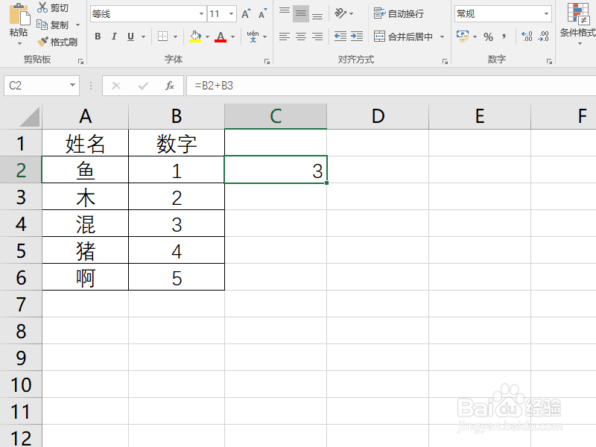Open the font size dropdown showing 11
The width and height of the screenshot is (596, 447).
(x=232, y=14)
